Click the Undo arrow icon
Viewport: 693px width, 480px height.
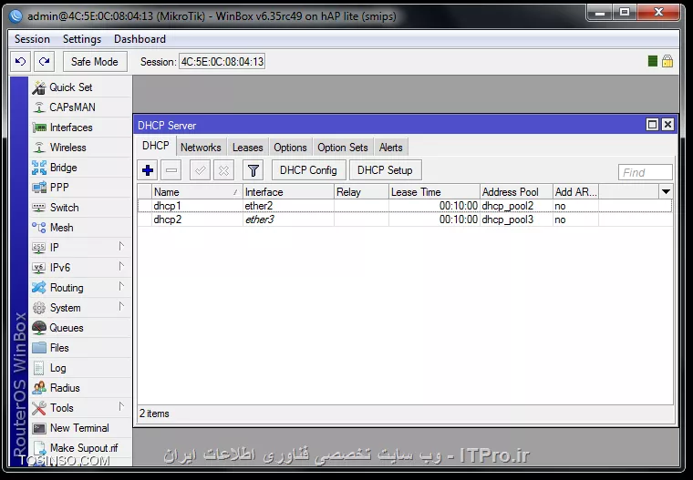20,61
